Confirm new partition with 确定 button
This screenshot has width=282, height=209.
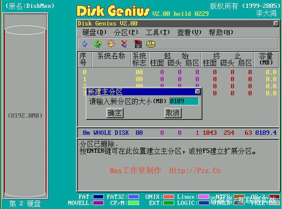115,113
